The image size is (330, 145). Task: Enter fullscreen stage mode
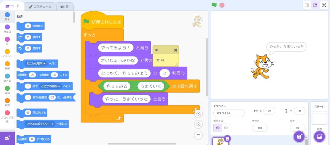point(324,5)
